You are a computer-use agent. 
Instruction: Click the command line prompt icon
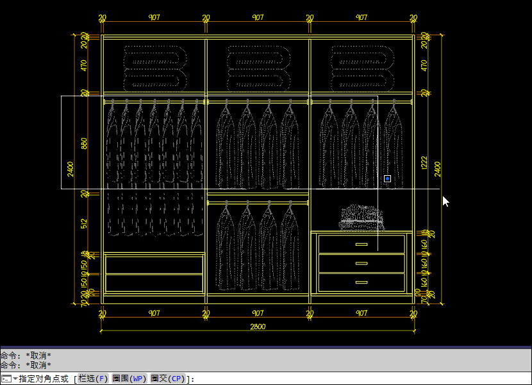coord(6,379)
